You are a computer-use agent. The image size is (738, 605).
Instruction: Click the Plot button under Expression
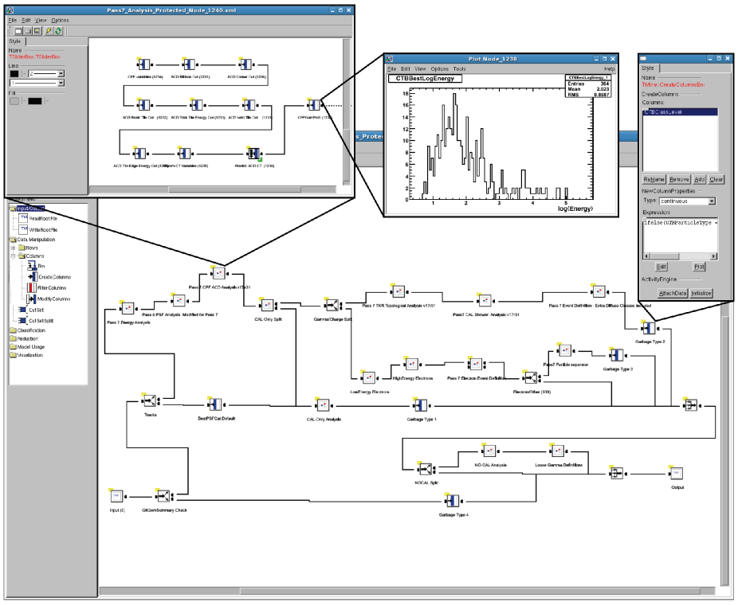(699, 267)
